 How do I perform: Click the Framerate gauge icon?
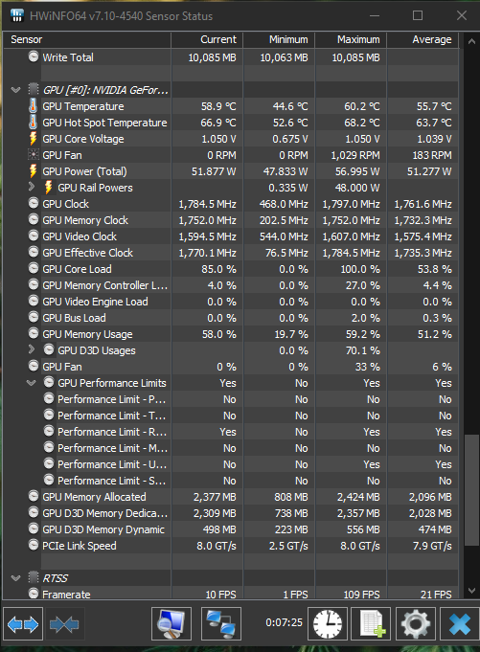coord(34,594)
